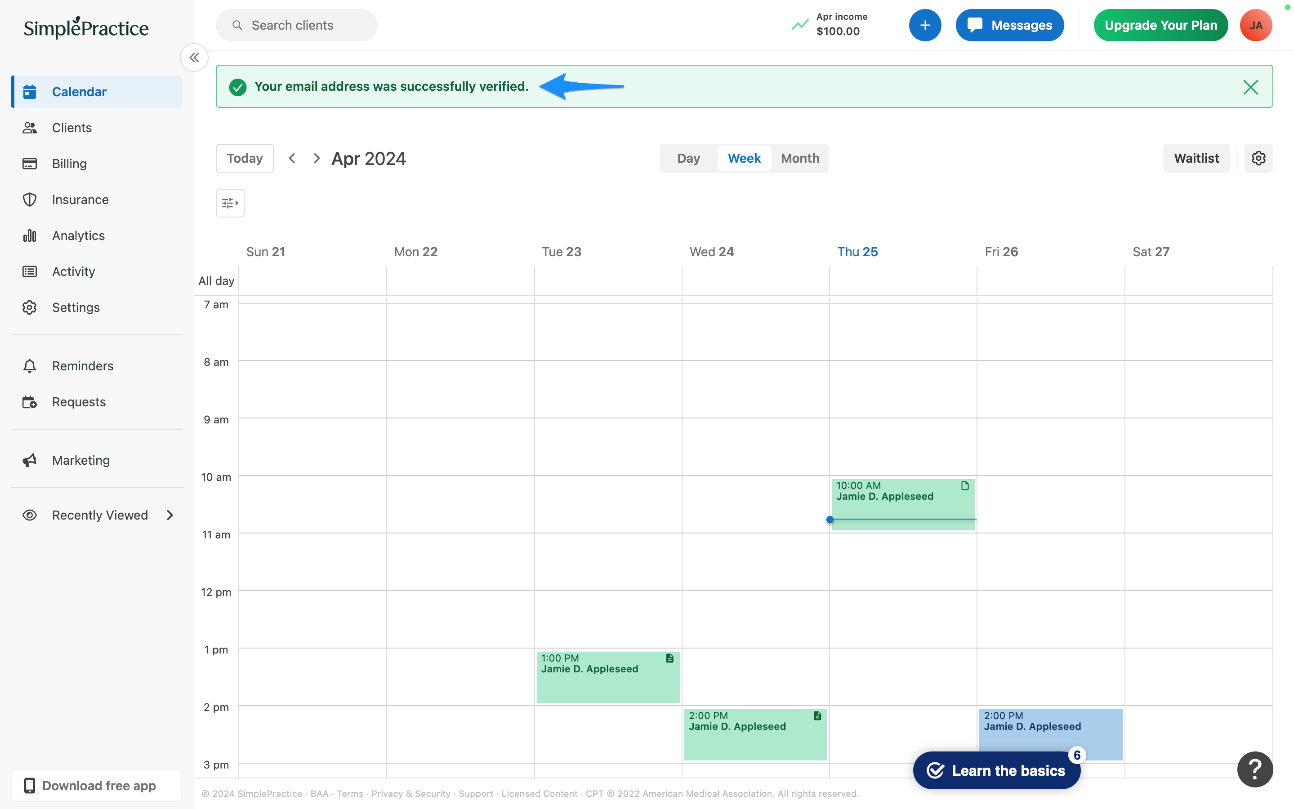The height and width of the screenshot is (809, 1294).
Task: Click Messages button in top bar
Action: [x=1010, y=25]
